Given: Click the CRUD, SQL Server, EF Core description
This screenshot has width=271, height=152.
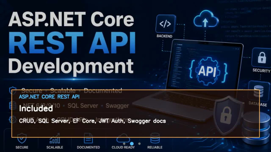Looking at the screenshot, I should click(92, 121).
